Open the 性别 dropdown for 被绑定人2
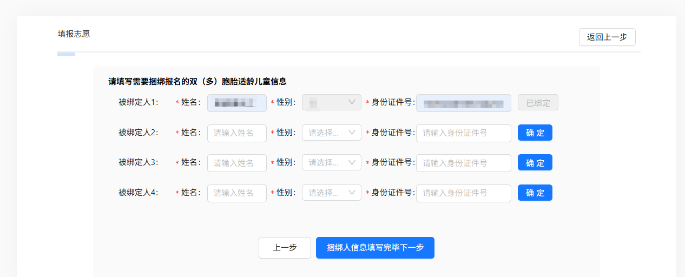The width and height of the screenshot is (685, 277). (332, 133)
